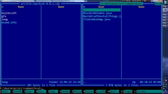Click the 'n' sort letter in the archive panel
The image size is (168, 94).
coord(2,7)
